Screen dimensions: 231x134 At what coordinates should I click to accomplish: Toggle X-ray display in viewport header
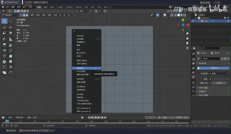click(x=171, y=15)
